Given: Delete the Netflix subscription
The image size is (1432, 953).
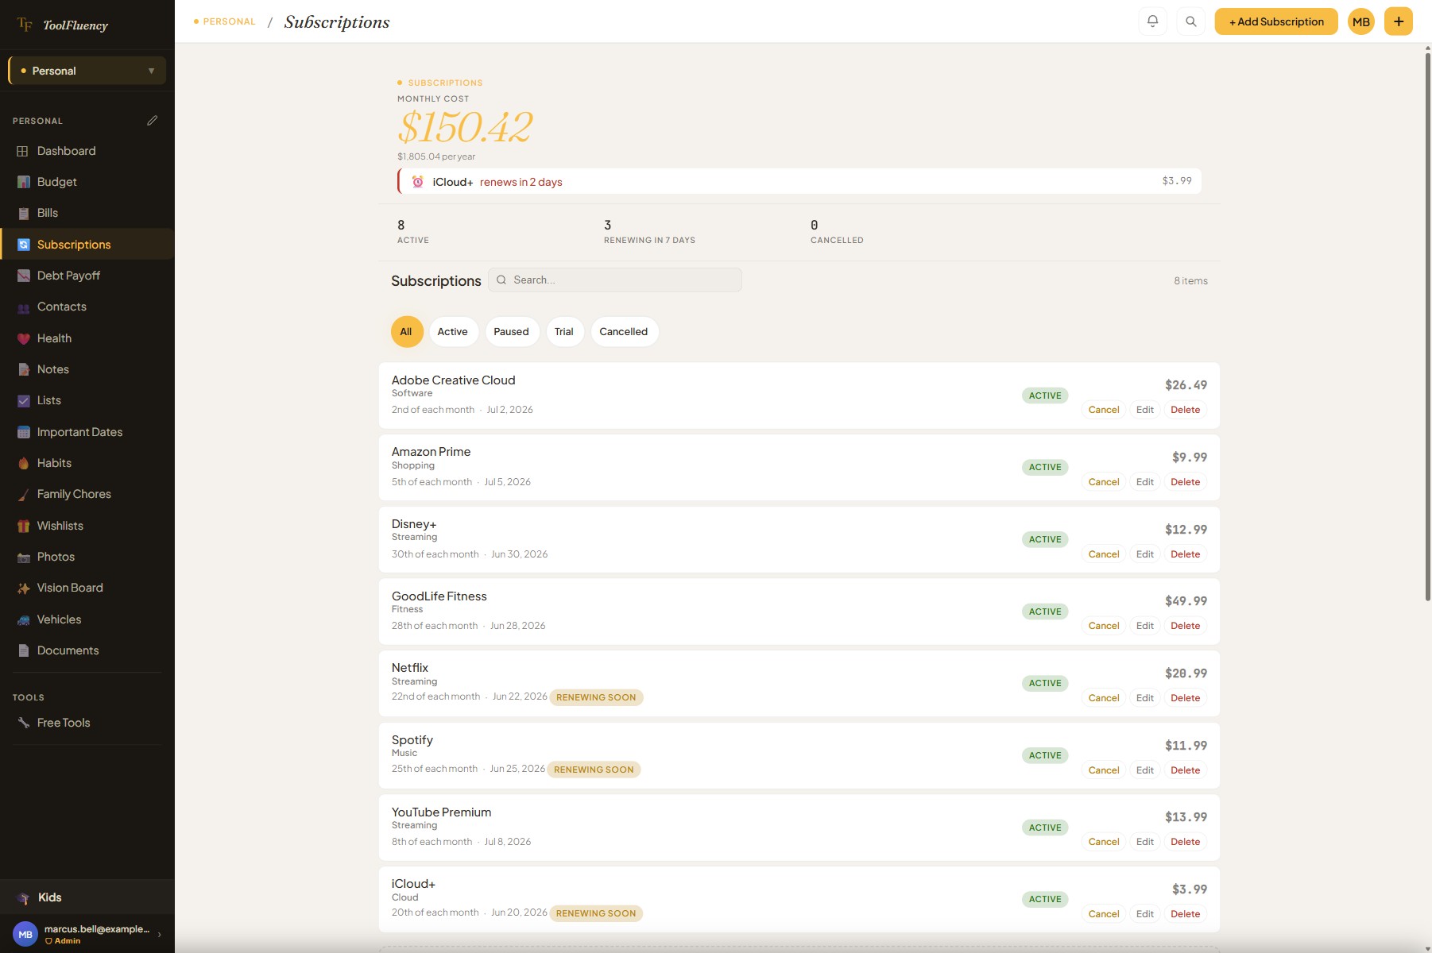Looking at the screenshot, I should click(x=1185, y=698).
